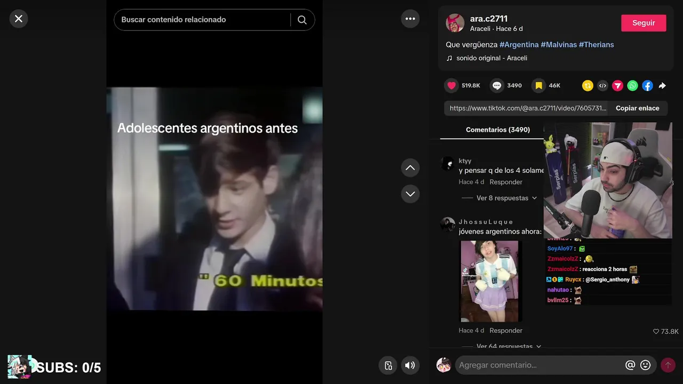Reply to JhossuLuque's comment via Responder
Image resolution: width=683 pixels, height=384 pixels.
[506, 331]
